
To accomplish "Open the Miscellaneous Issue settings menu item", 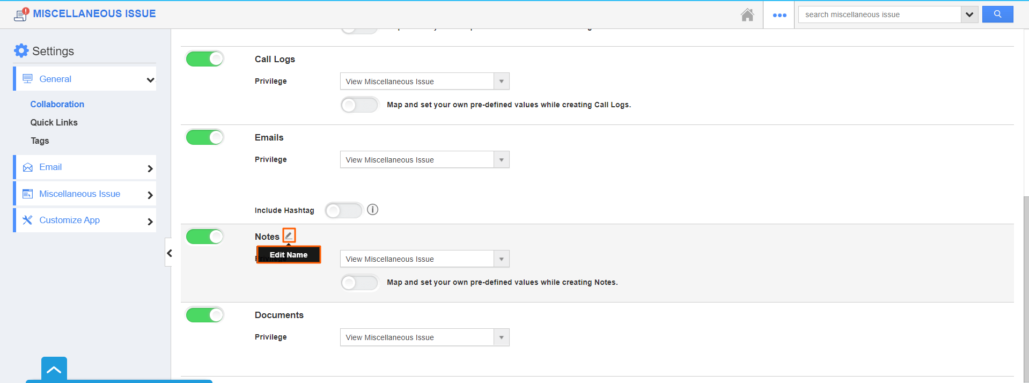I will click(x=85, y=194).
